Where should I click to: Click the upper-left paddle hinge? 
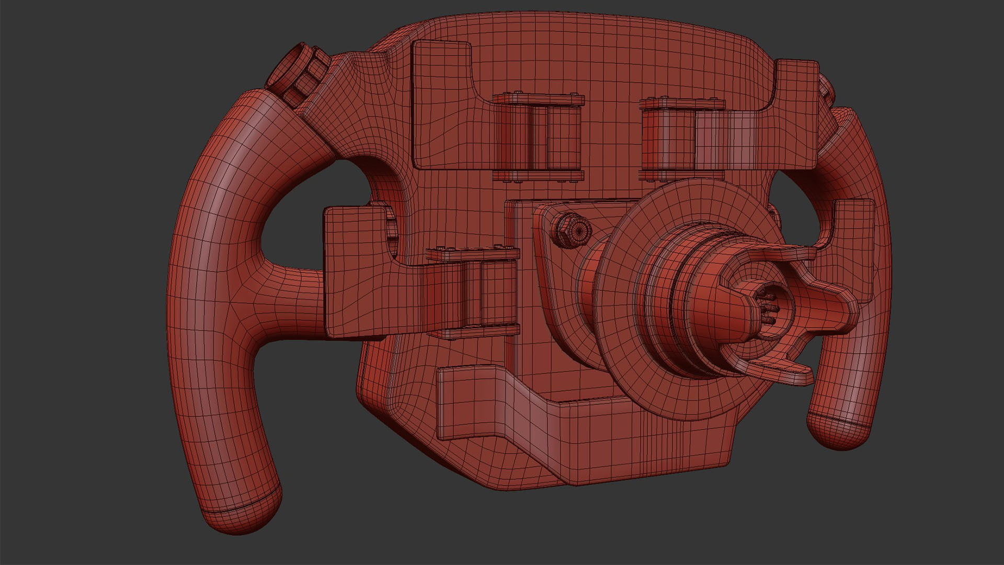(539, 137)
